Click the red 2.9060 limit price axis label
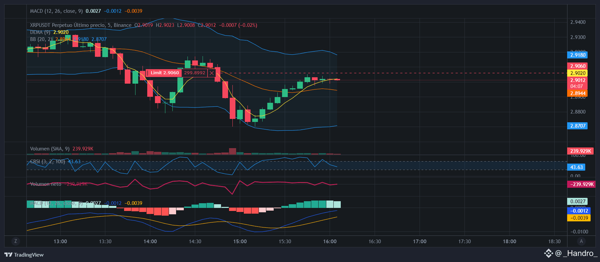 [577, 66]
